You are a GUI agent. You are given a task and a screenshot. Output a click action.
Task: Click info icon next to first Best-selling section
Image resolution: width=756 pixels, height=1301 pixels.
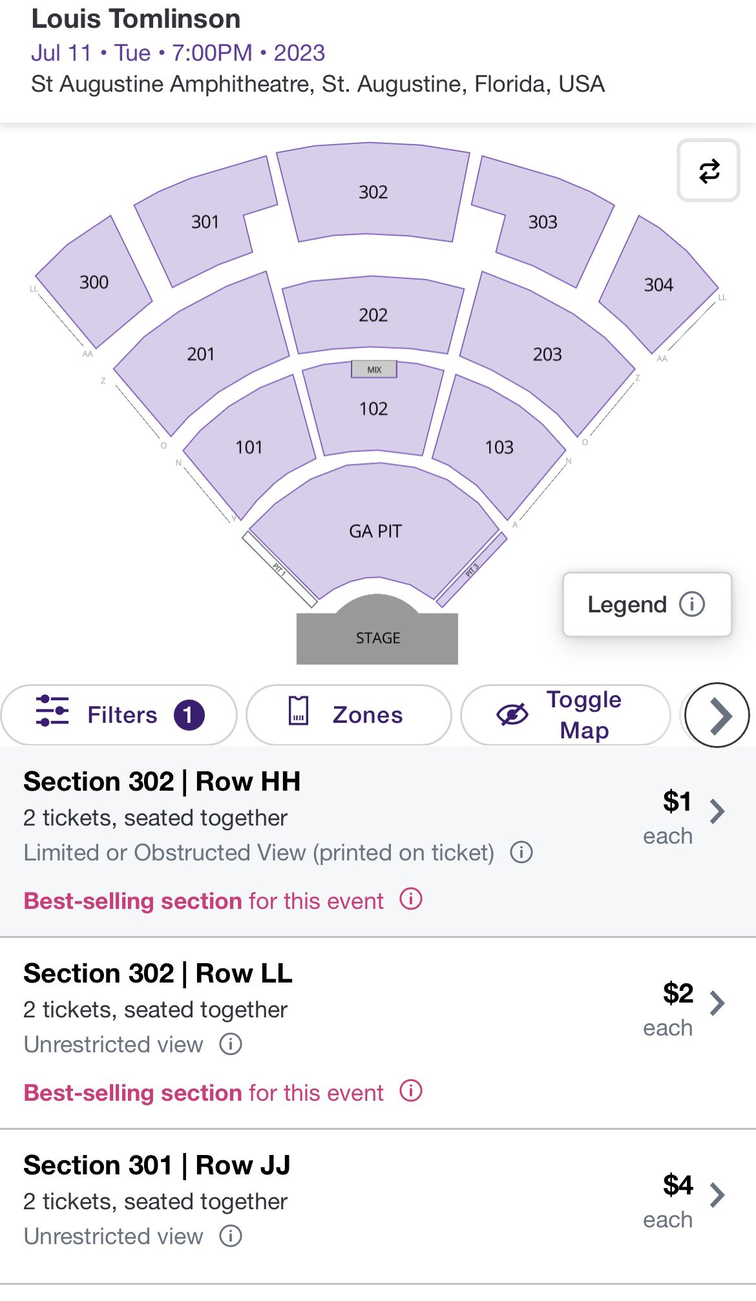411,899
